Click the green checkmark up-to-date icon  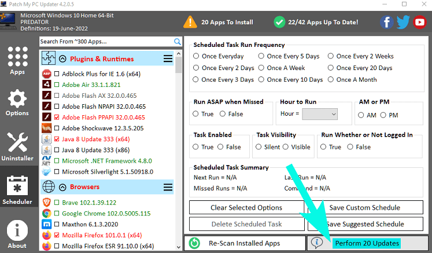click(279, 22)
